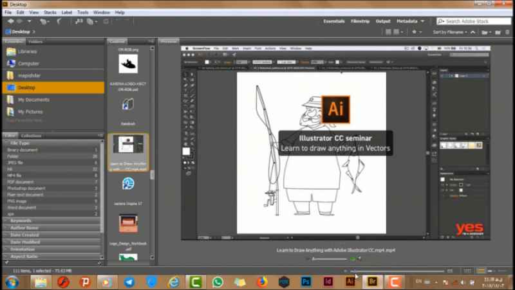Switch to Metadata workspace
515x290 pixels.
(x=407, y=21)
